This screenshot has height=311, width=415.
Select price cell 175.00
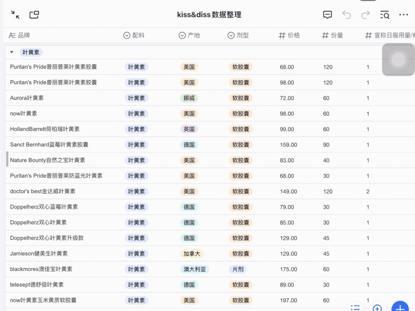pos(289,270)
